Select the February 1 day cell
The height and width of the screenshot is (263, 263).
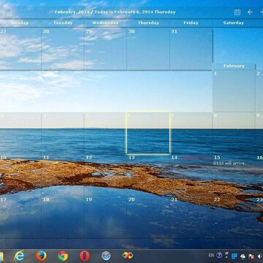tap(234, 91)
